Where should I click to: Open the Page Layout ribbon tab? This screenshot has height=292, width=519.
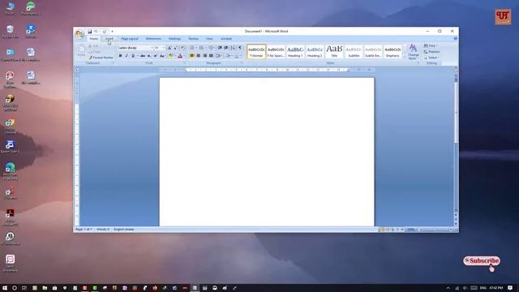click(130, 39)
